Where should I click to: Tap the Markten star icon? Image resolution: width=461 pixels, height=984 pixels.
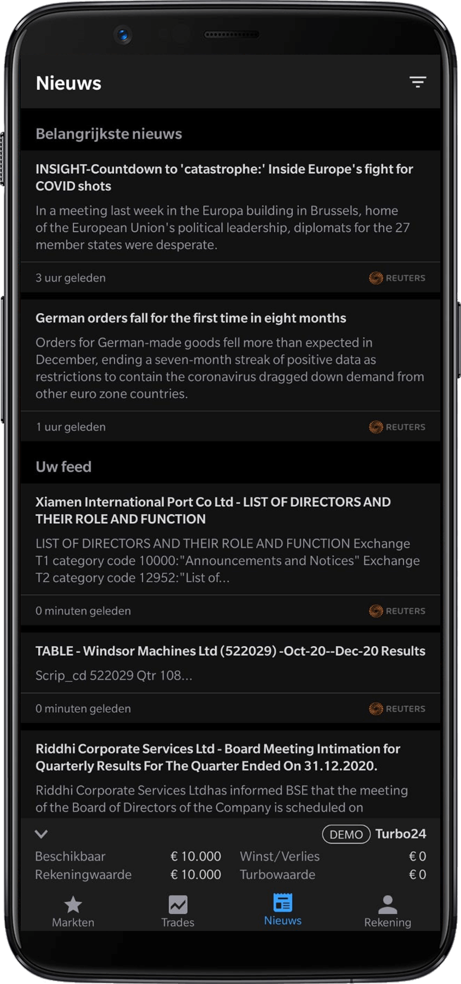pyautogui.click(x=73, y=905)
